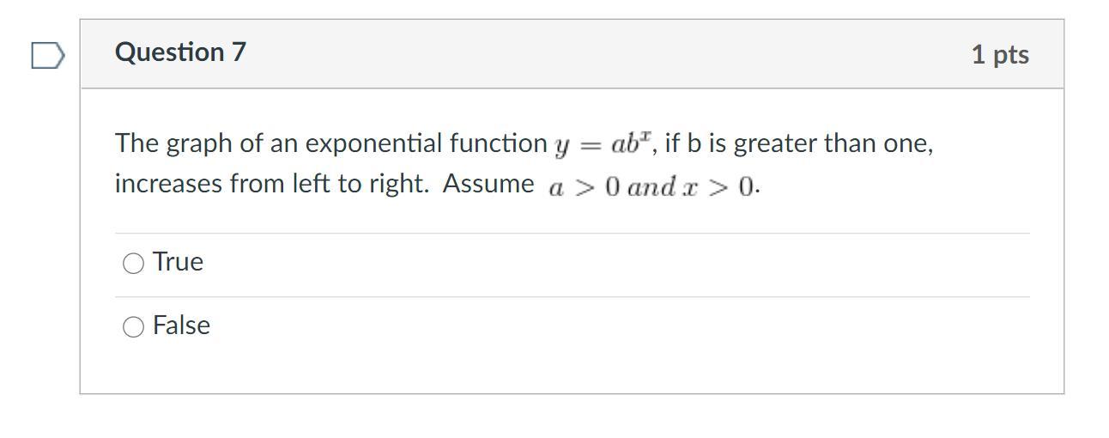This screenshot has height=438, width=1109.
Task: Select the False radio button
Action: pyautogui.click(x=133, y=326)
